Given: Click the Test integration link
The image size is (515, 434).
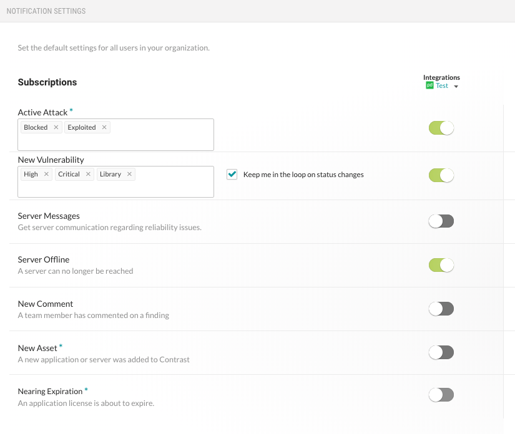Looking at the screenshot, I should pyautogui.click(x=442, y=86).
